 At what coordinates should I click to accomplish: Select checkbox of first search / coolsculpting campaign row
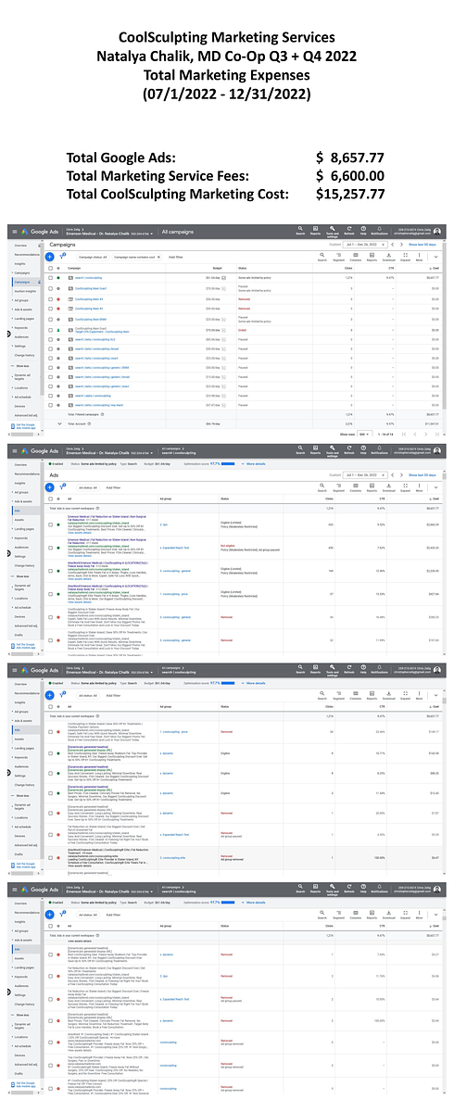[50, 278]
